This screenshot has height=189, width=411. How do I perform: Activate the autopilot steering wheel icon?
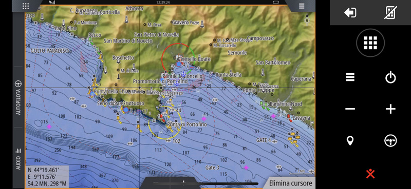click(x=390, y=141)
